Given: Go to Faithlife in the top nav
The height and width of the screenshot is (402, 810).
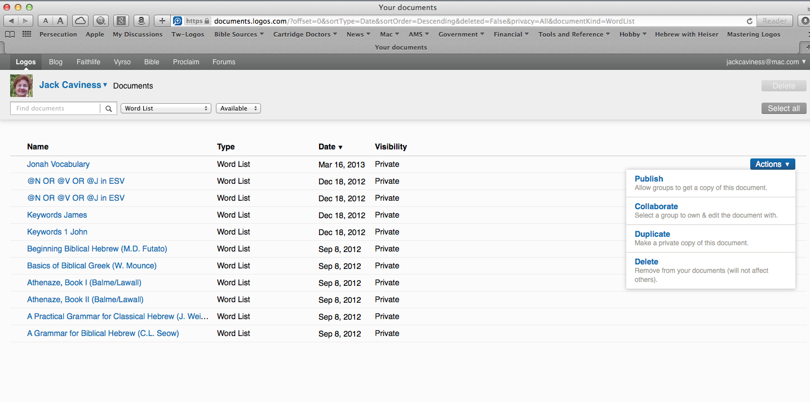Looking at the screenshot, I should tap(88, 62).
